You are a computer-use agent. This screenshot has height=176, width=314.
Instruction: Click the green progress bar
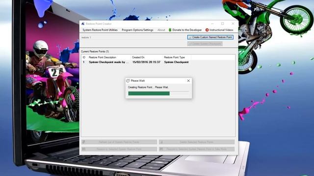158,93
